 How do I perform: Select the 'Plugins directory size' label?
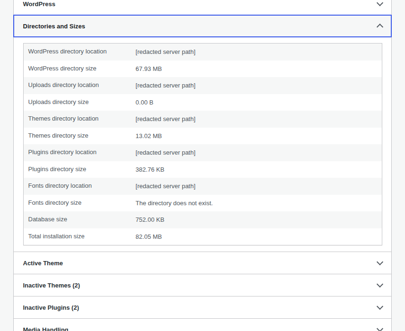[x=57, y=169]
